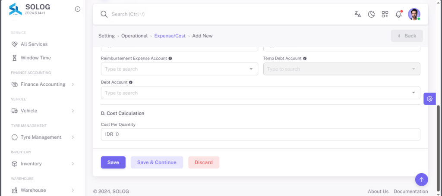
Task: Click Reimbursement Expense Account info icon
Action: (170, 59)
